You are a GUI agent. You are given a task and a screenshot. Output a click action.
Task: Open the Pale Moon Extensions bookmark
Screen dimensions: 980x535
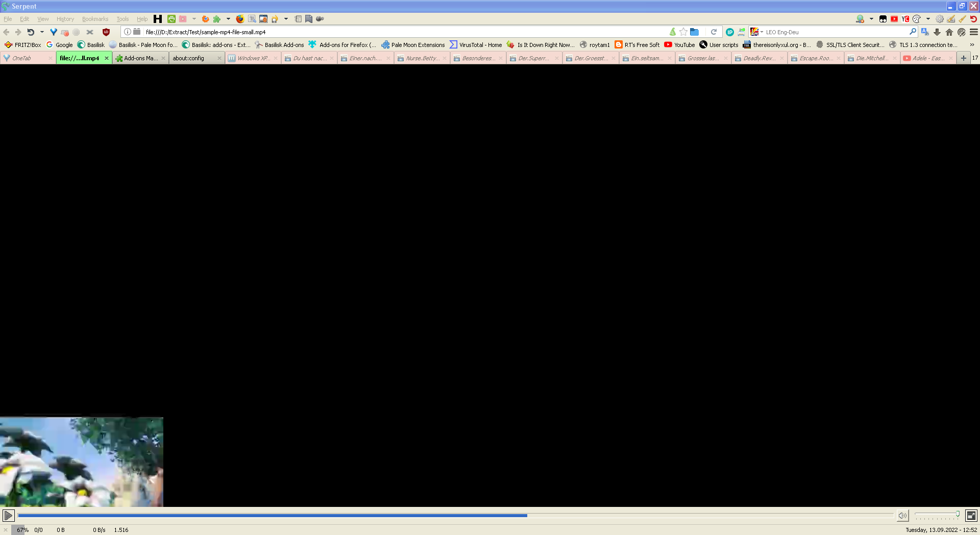(x=413, y=45)
